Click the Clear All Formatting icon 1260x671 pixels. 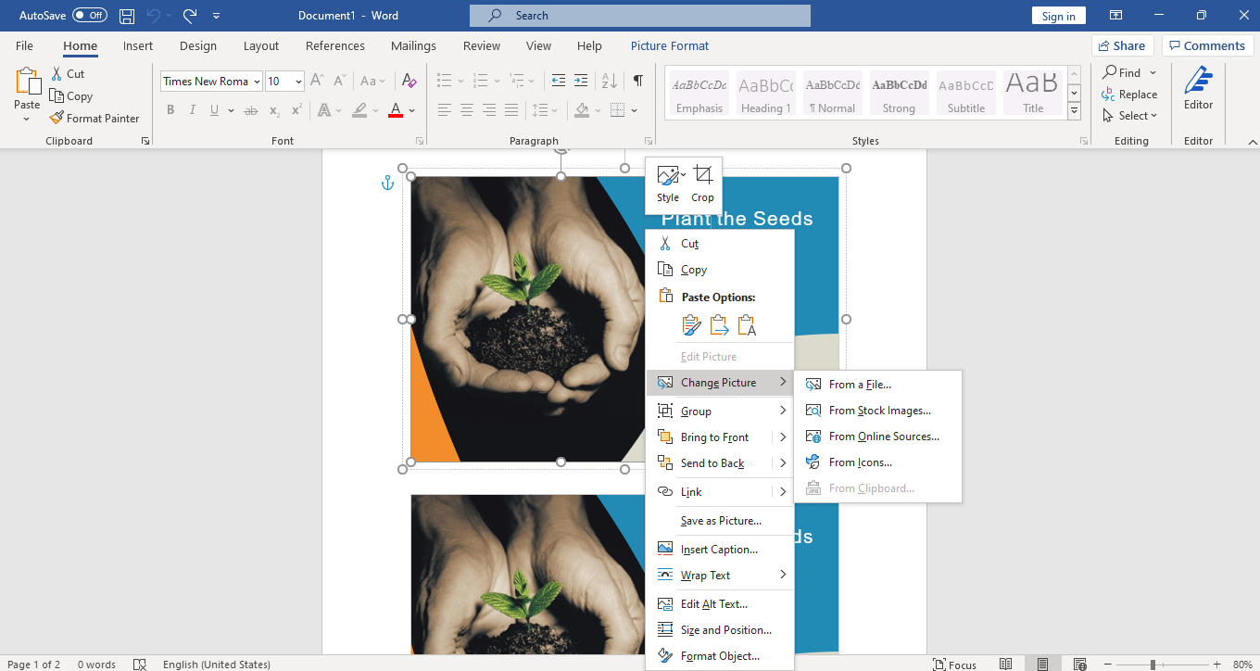409,82
